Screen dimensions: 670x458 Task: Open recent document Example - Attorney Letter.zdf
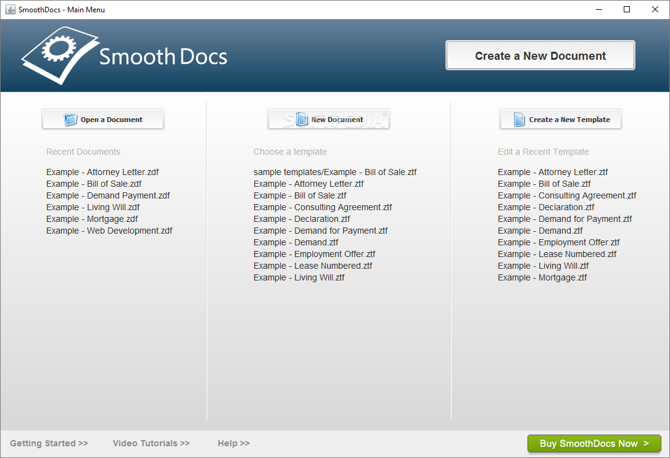coord(102,172)
